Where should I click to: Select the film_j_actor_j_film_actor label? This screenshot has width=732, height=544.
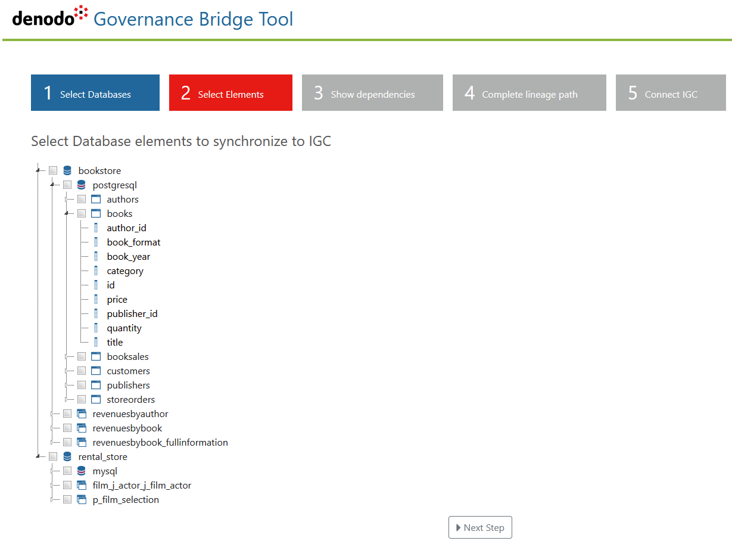(142, 486)
